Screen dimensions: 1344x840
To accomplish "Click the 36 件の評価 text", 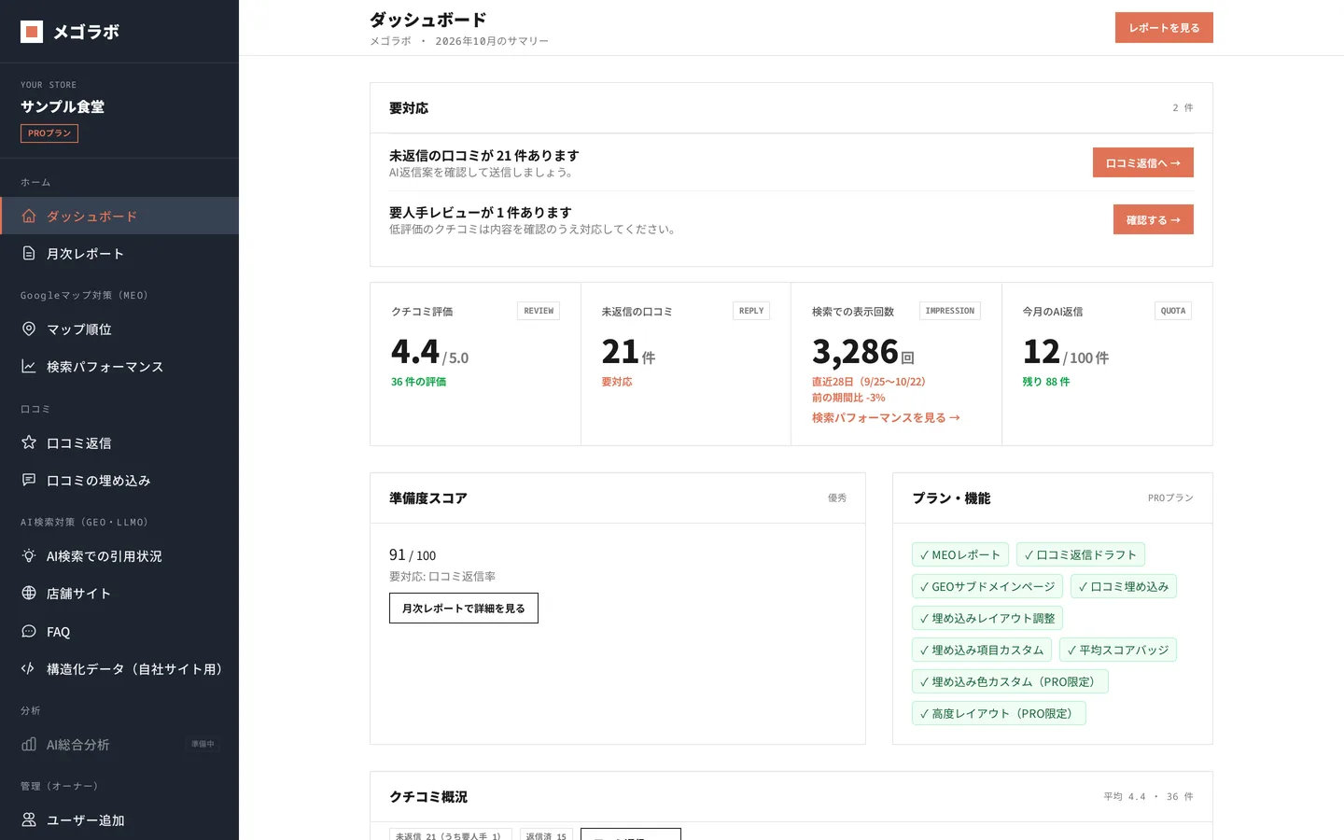I will pyautogui.click(x=418, y=382).
